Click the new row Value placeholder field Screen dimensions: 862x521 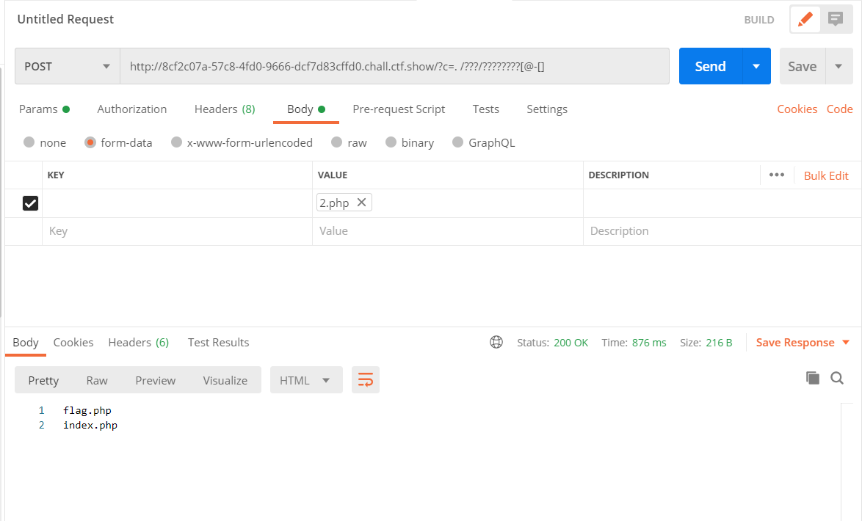(447, 231)
